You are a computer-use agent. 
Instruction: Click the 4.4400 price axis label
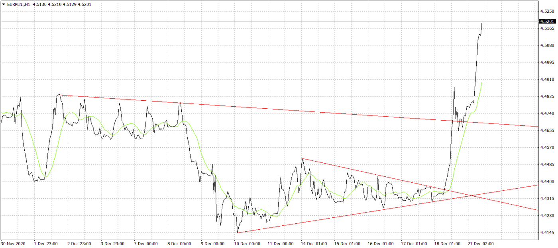click(546, 182)
